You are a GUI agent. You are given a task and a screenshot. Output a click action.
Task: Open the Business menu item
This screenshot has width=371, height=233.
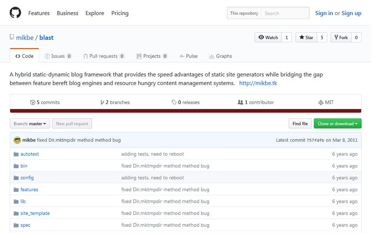(67, 13)
